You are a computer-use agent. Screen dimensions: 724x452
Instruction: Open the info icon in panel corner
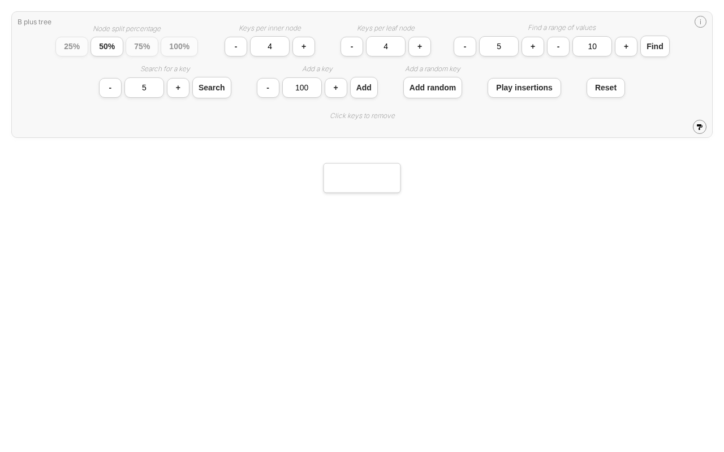700,22
